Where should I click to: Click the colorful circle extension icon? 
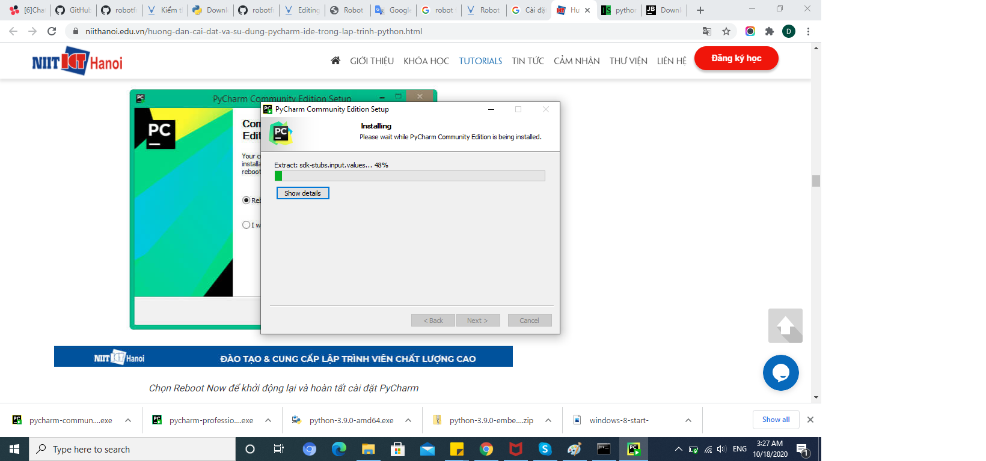pos(750,31)
